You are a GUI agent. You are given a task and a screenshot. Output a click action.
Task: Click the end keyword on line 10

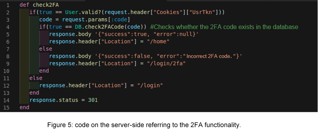pos(44,71)
